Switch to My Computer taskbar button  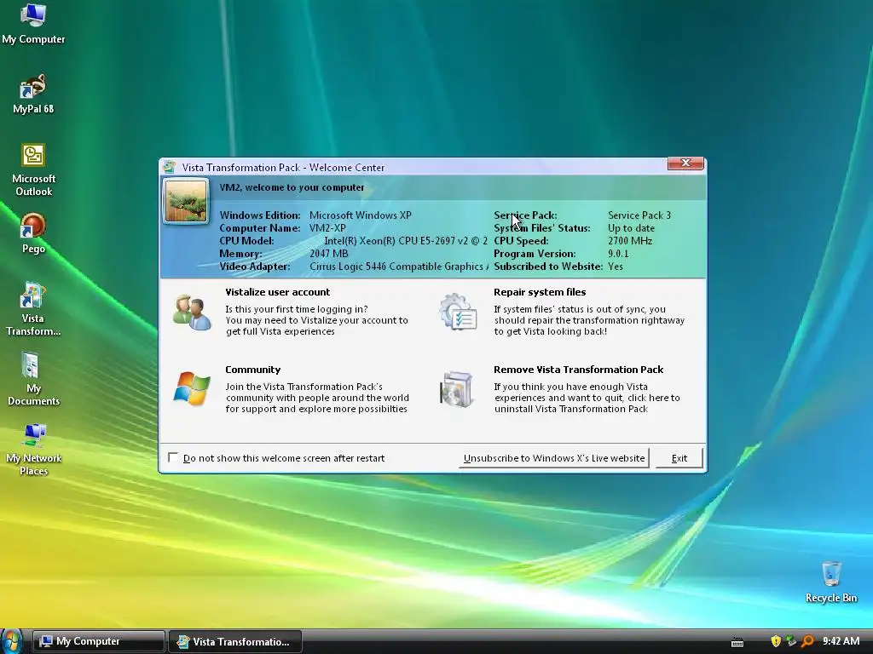99,641
